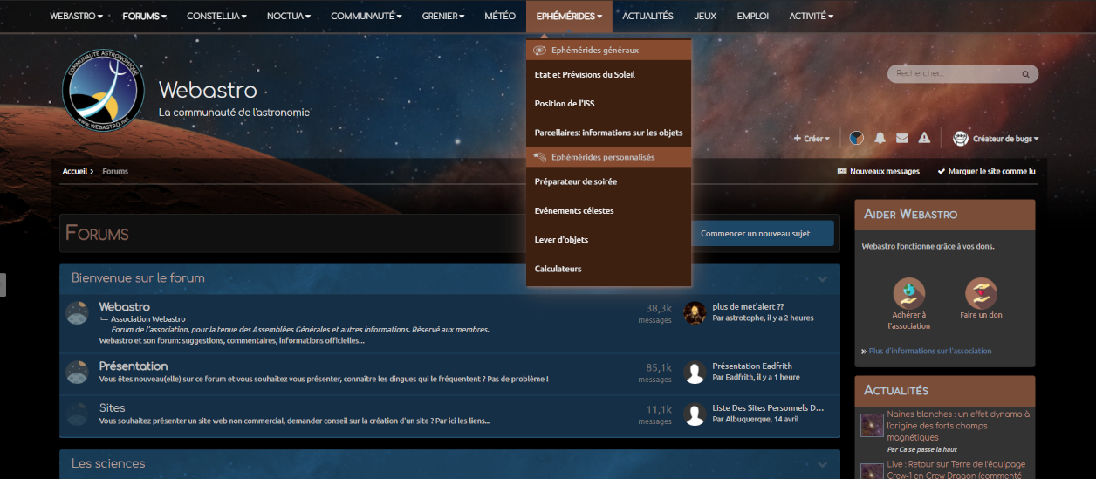Click the left edge sidebar handle
Viewport: 1096px width, 479px height.
[3, 285]
